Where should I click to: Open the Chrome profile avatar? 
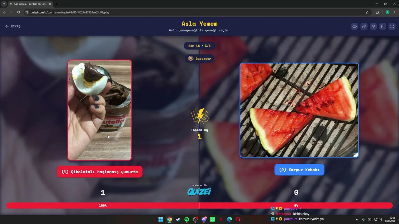point(387,12)
